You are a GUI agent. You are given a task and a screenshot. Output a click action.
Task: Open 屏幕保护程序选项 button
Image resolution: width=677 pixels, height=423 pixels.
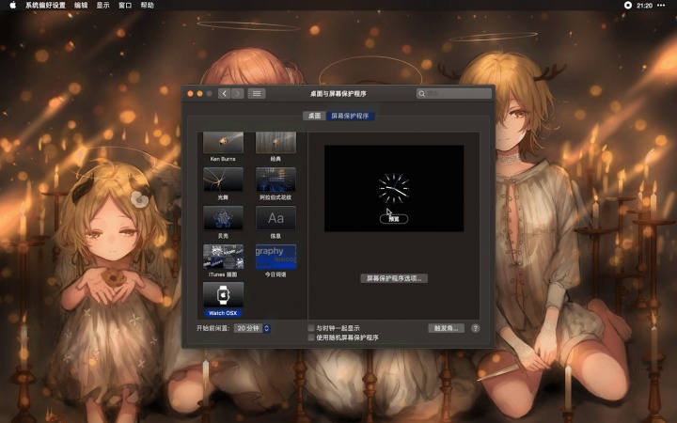click(x=394, y=278)
